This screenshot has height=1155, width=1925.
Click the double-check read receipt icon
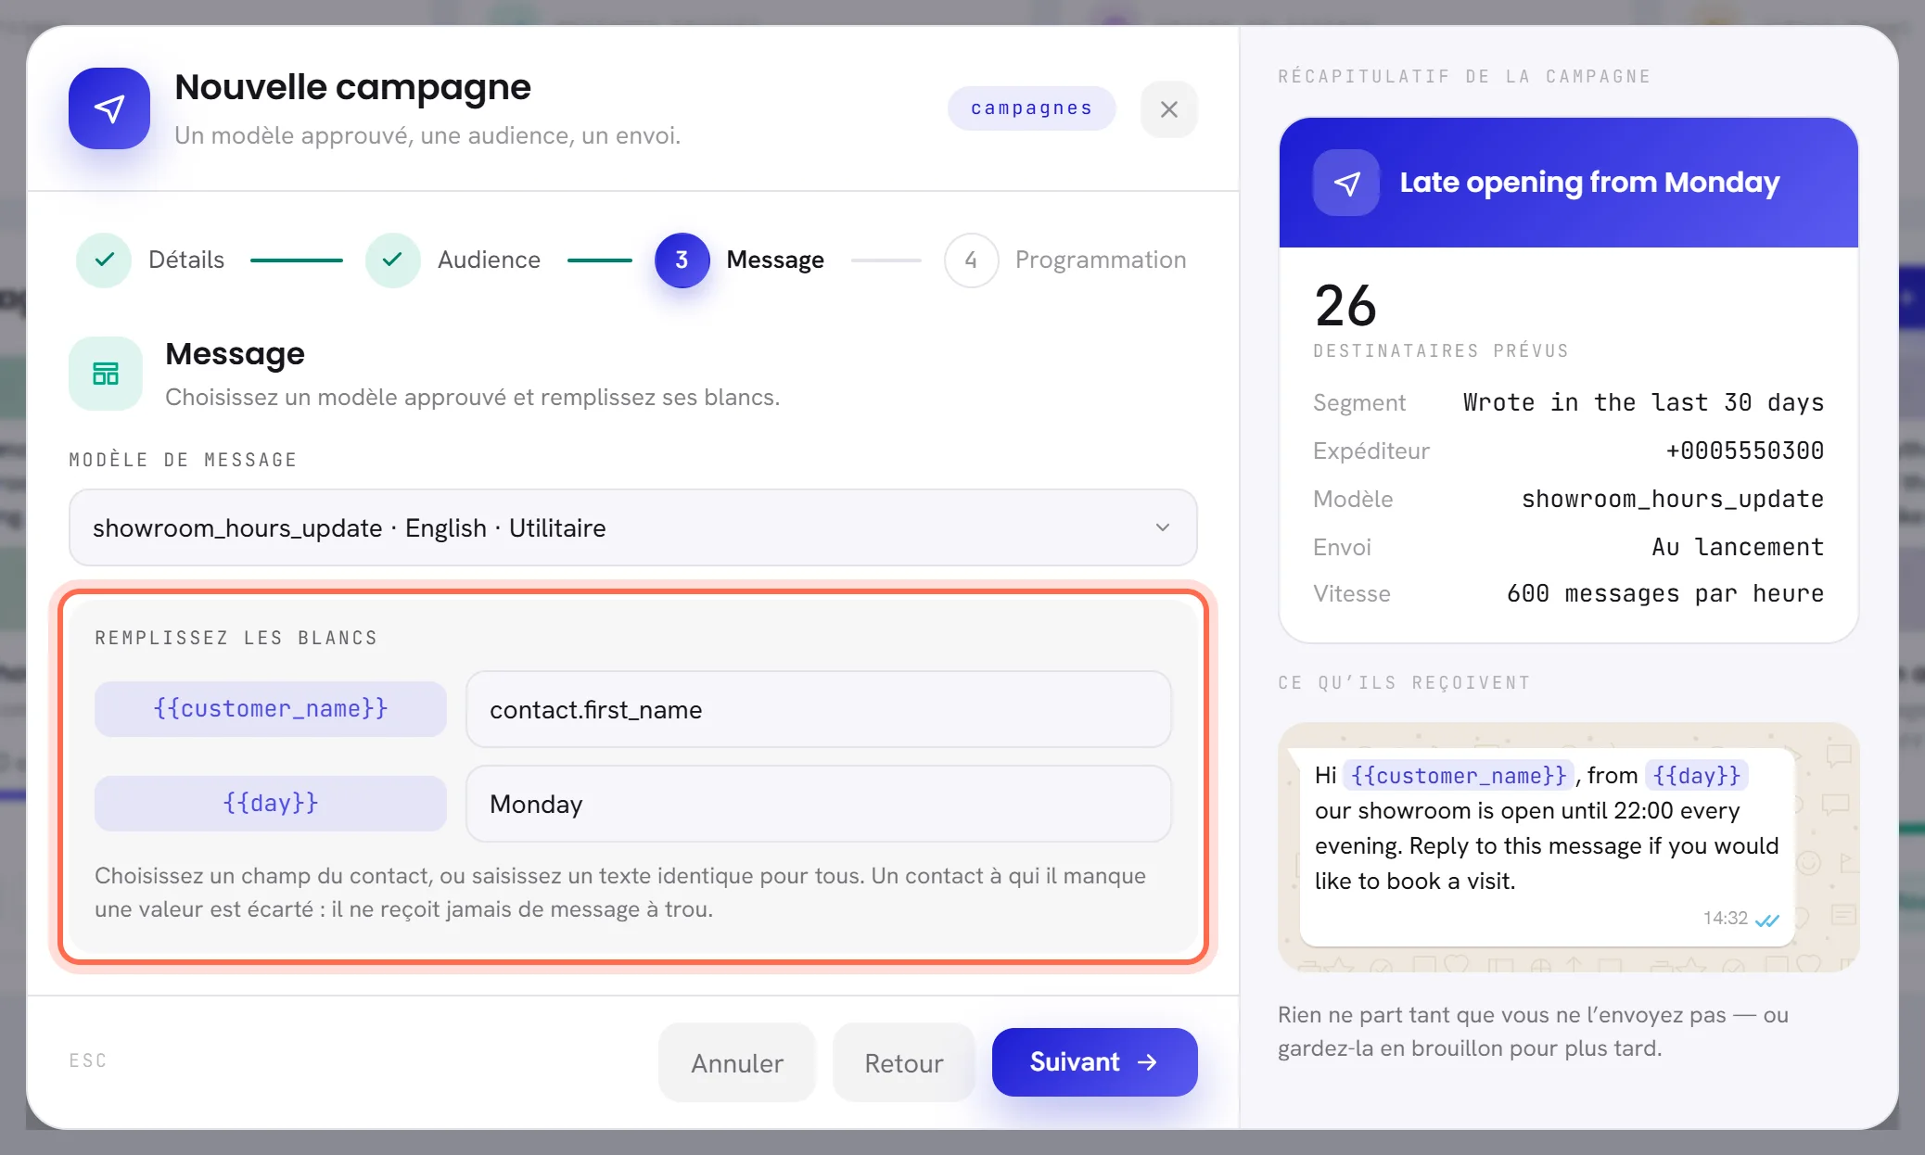tap(1767, 920)
